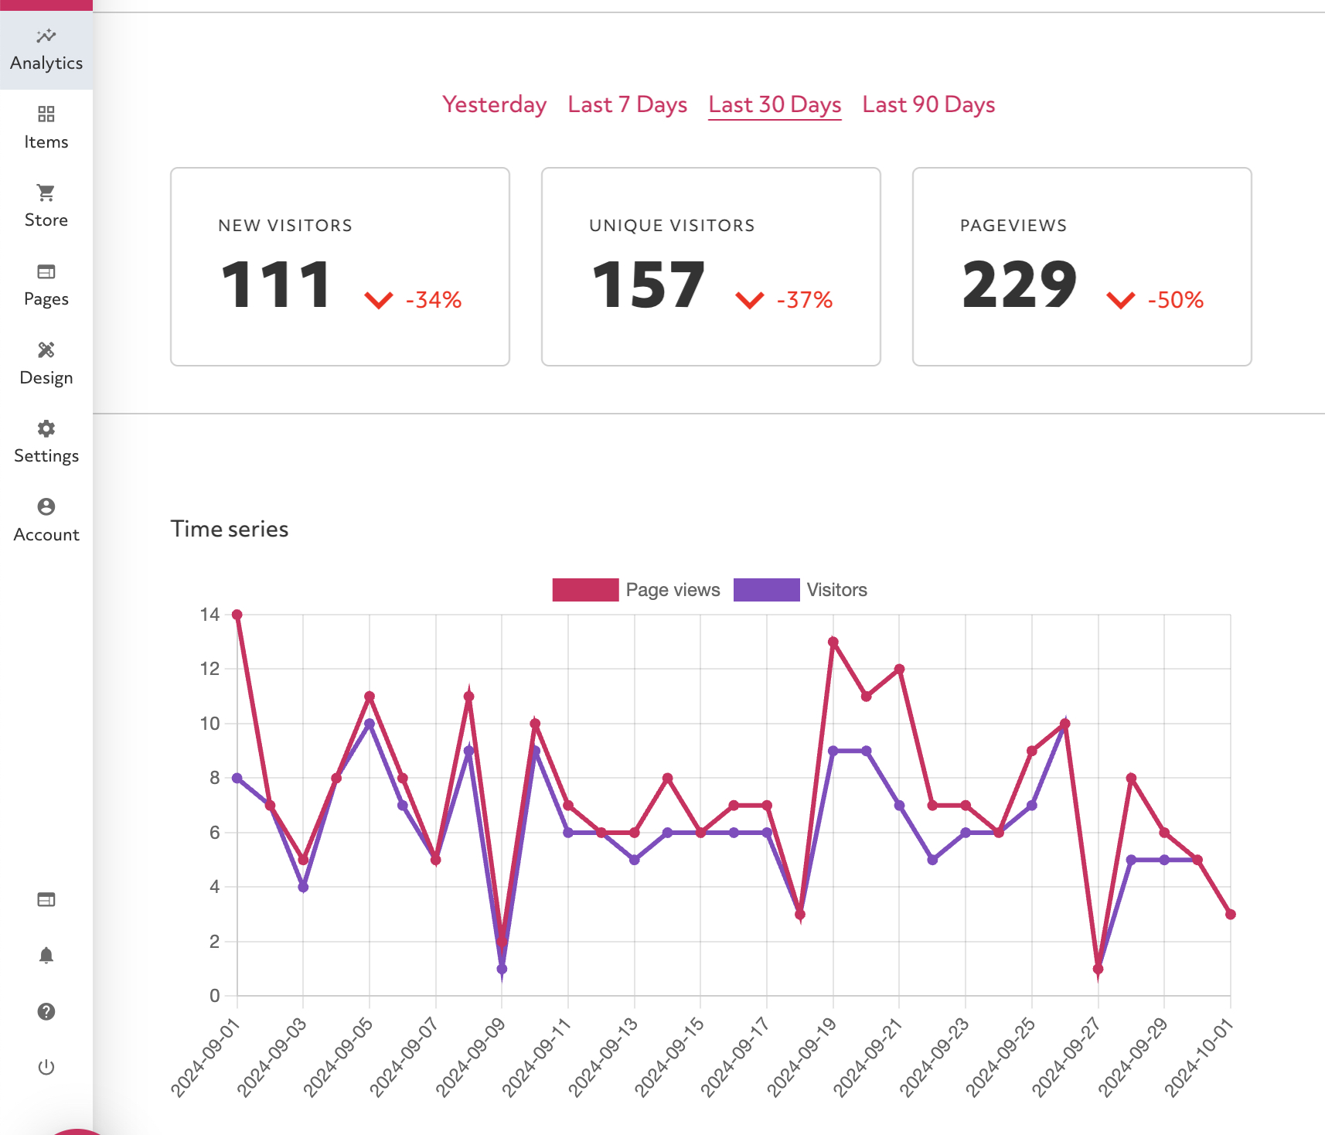The width and height of the screenshot is (1325, 1135).
Task: Switch to Yesterday time range
Action: 494,104
